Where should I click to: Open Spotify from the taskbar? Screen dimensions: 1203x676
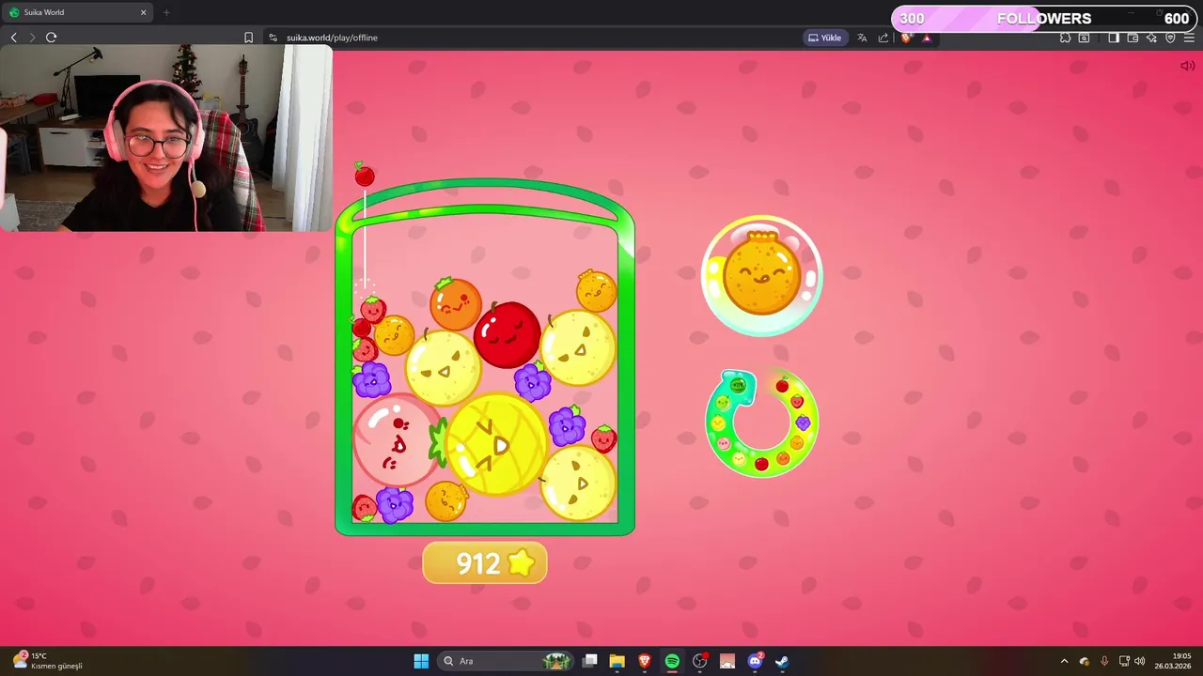coord(672,661)
